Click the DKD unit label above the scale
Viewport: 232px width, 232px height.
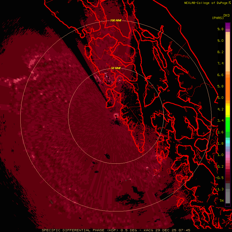(227, 15)
